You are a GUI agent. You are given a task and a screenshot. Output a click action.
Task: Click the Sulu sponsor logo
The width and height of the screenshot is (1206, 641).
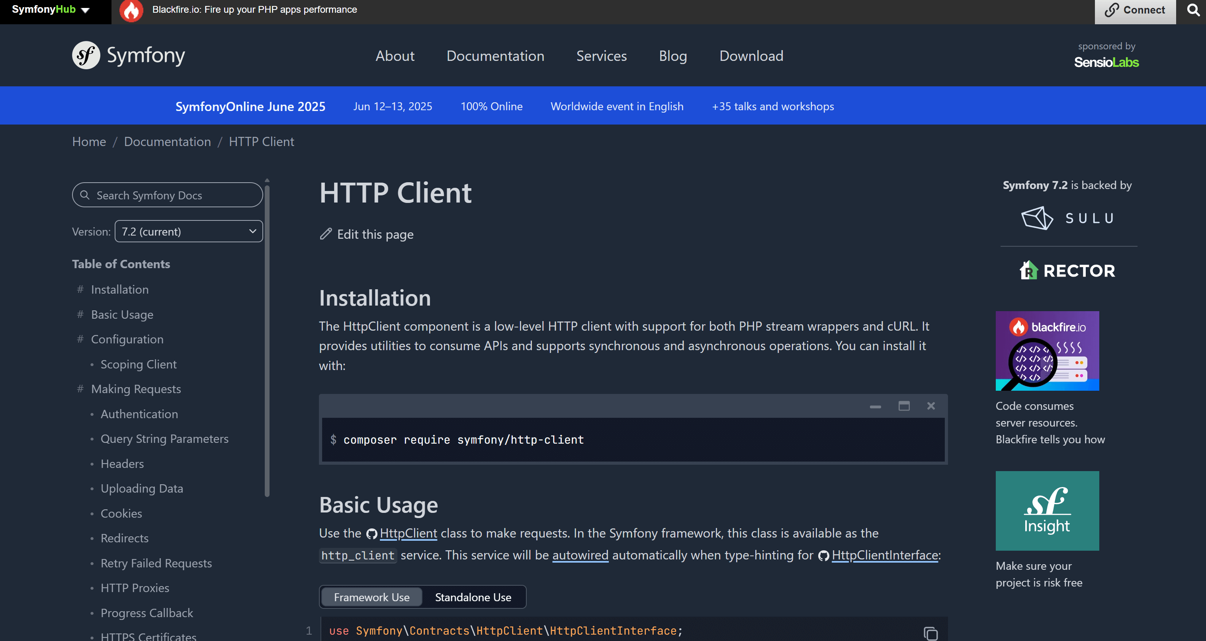point(1068,218)
